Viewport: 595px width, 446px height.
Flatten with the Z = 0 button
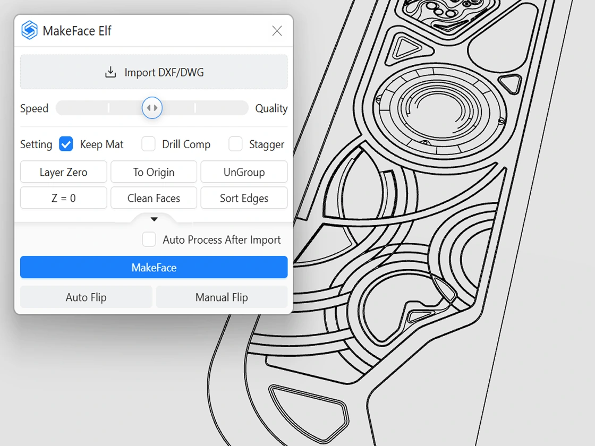coord(63,198)
